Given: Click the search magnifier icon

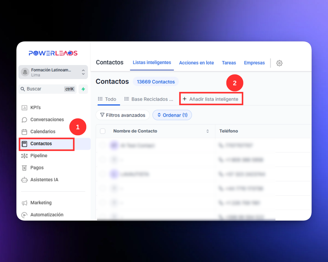Looking at the screenshot, I should click(22, 89).
